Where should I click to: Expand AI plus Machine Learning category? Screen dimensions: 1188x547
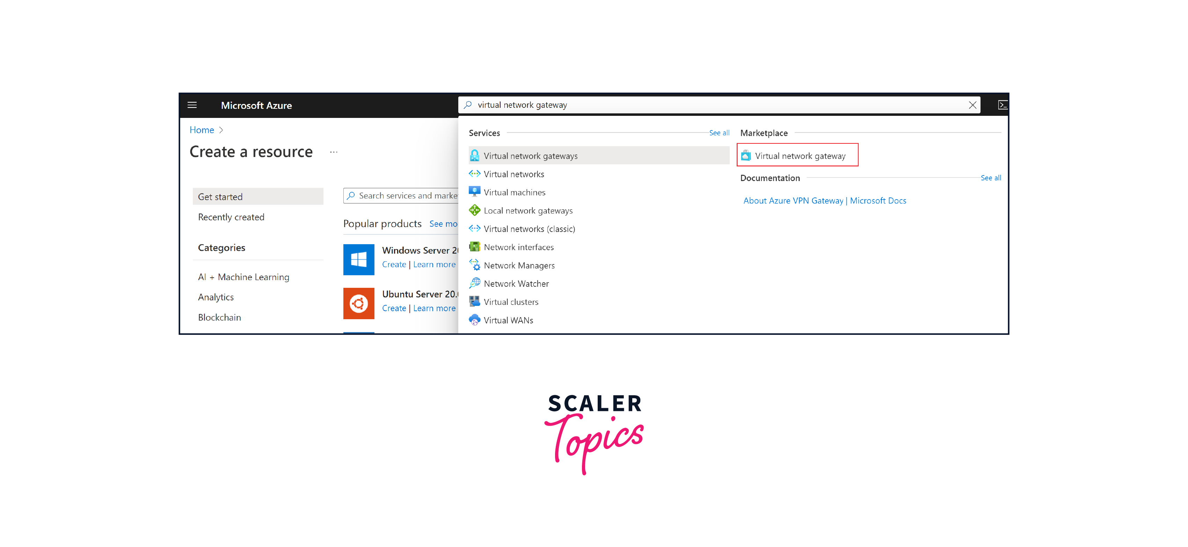243,277
